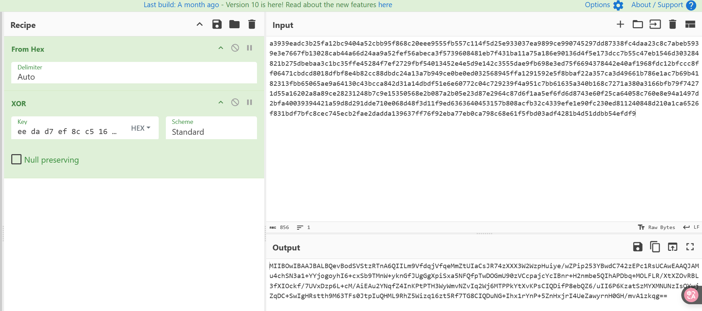Viewport: 702px width, 311px height.
Task: Load a saved recipe
Action: point(234,24)
